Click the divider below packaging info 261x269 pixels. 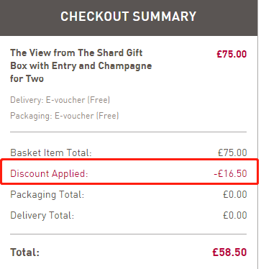point(128,132)
